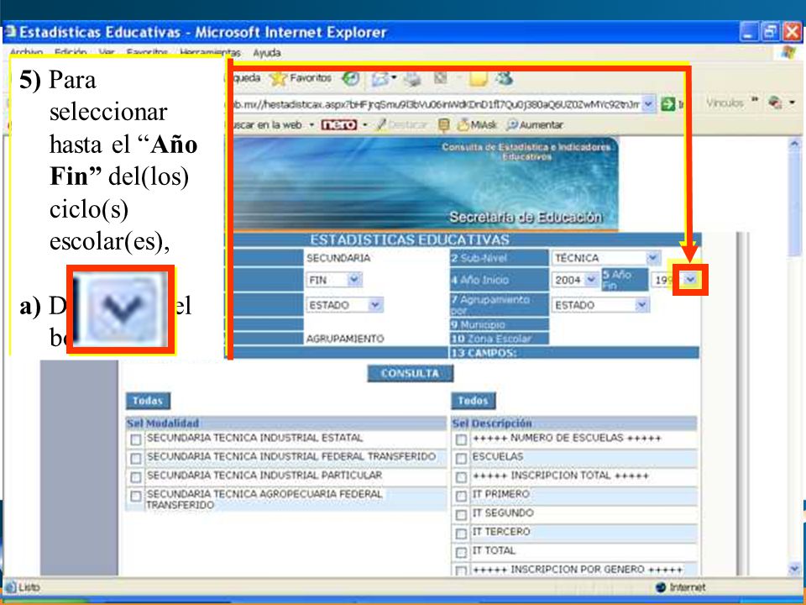Open the Ayuda menu
The height and width of the screenshot is (605, 806).
tap(266, 52)
